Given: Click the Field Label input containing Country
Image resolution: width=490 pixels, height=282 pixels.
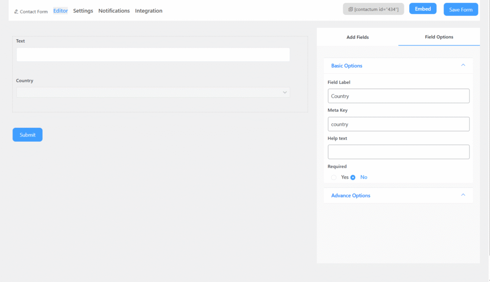Looking at the screenshot, I should pos(398,96).
